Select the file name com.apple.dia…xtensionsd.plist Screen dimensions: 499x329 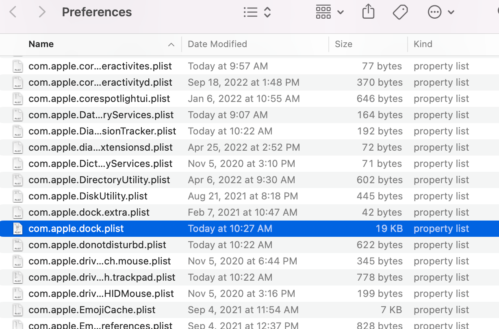[100, 147]
